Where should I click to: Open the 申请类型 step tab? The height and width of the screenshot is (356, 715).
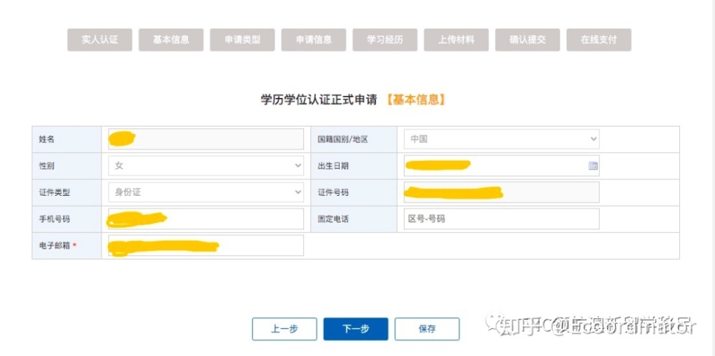[242, 39]
